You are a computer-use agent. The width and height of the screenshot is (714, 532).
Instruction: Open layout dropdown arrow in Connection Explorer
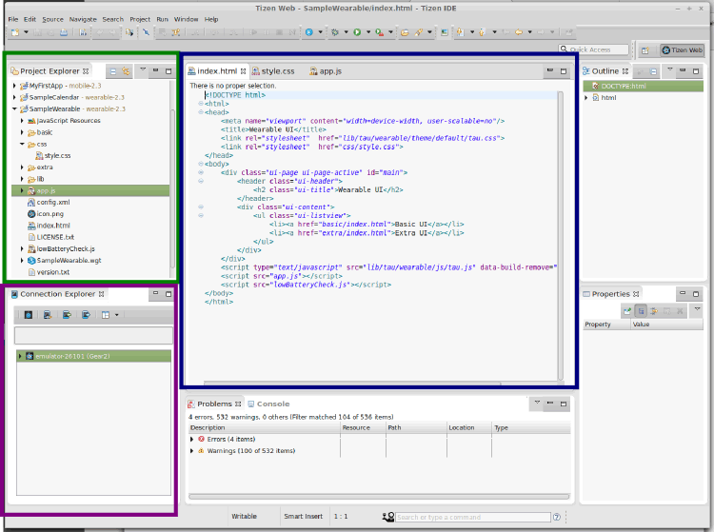coord(116,315)
